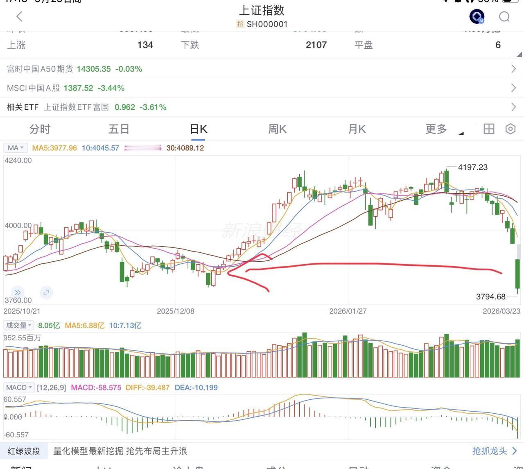Viewport: 524px width, 469px height.
Task: Tap the 3794.68 low price label
Action: coord(491,297)
